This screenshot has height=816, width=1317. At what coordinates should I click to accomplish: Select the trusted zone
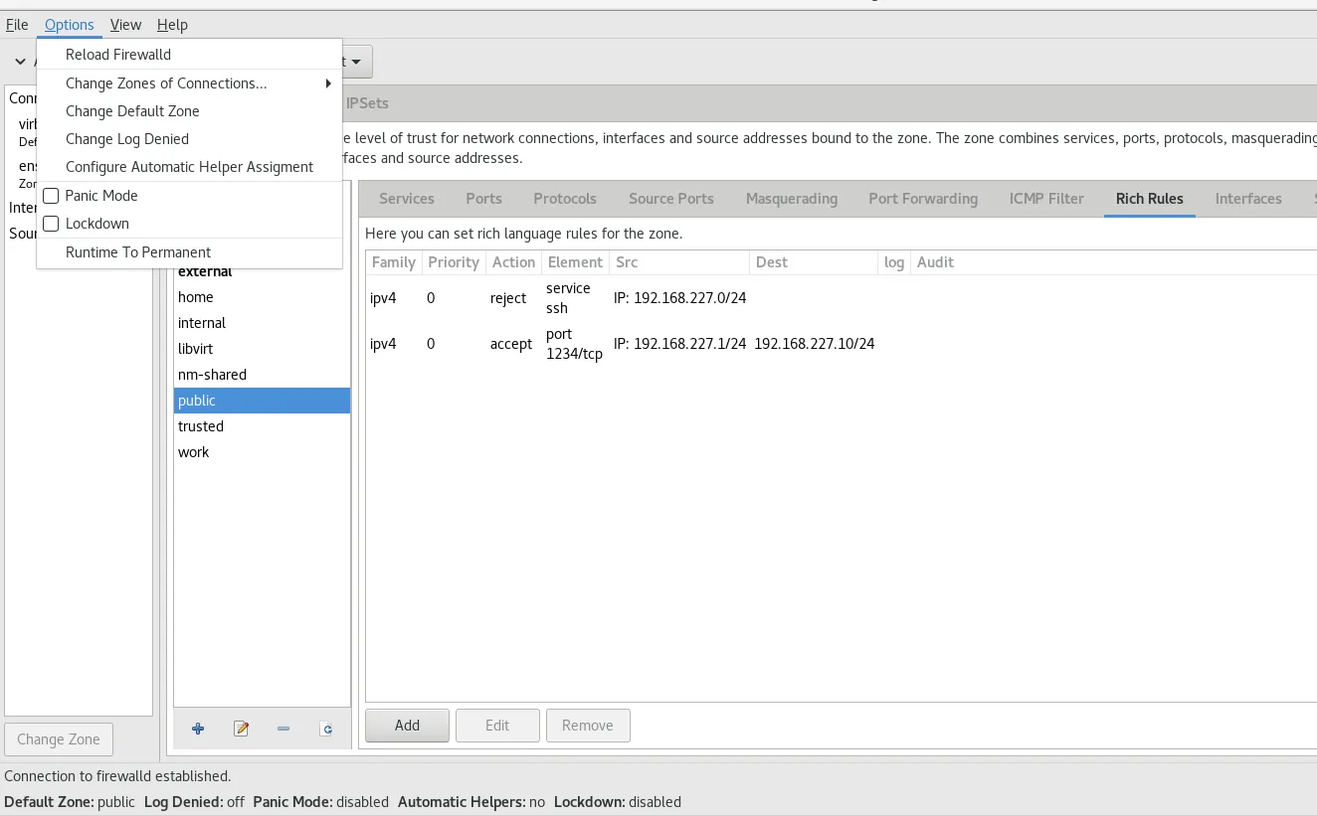pos(262,426)
